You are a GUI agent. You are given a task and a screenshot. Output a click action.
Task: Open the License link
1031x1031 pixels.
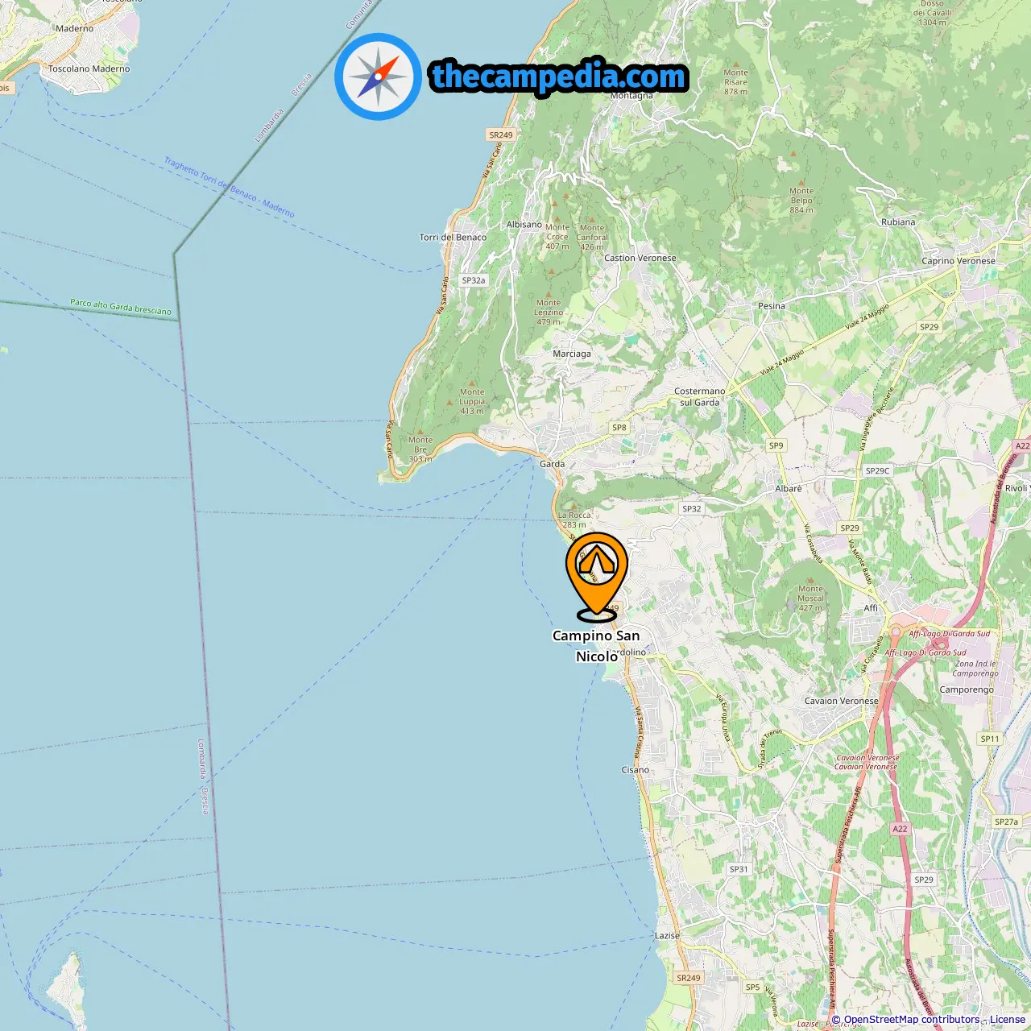[1008, 1020]
